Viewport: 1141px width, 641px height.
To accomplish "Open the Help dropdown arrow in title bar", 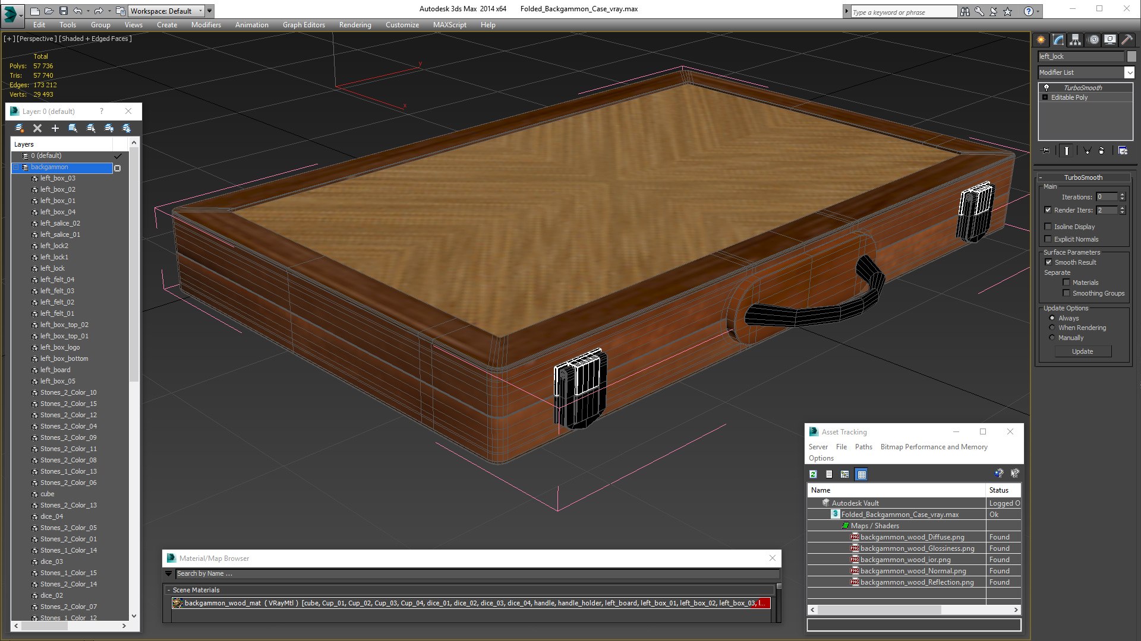I will coord(1038,11).
